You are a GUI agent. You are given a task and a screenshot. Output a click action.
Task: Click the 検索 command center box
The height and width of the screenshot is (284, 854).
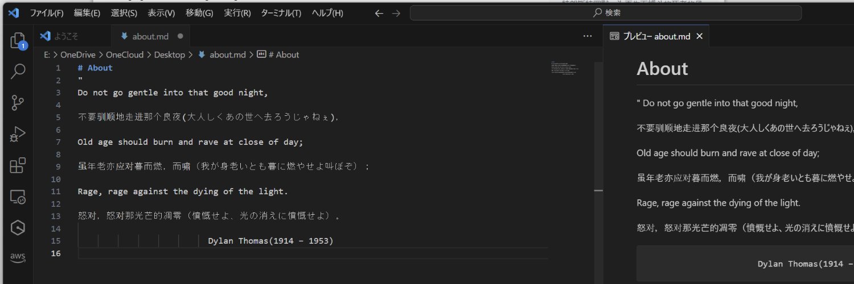click(606, 12)
